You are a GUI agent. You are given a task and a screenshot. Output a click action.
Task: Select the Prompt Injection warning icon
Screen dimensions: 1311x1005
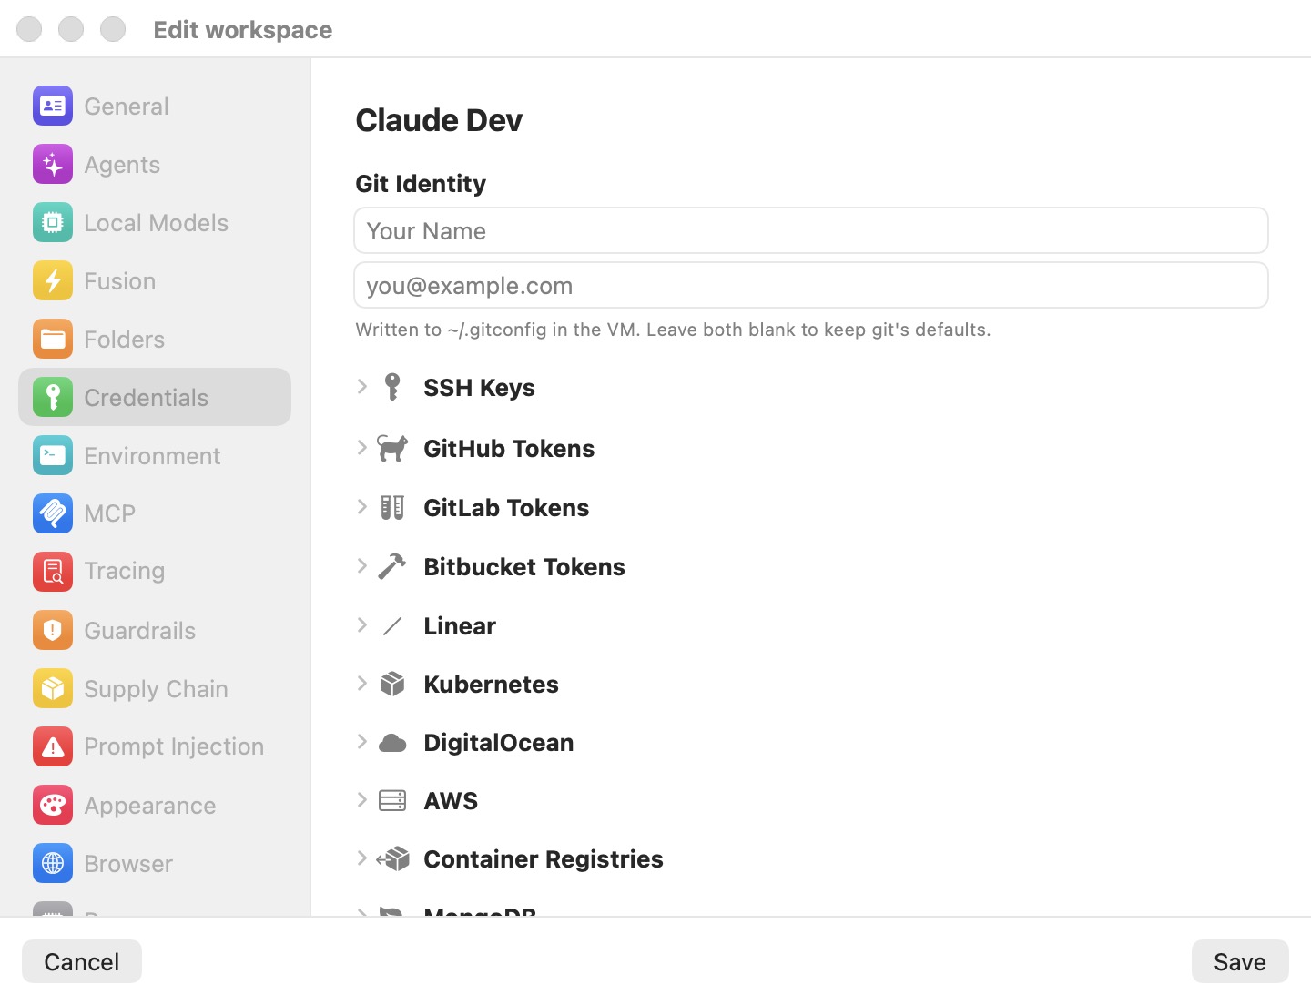[53, 746]
